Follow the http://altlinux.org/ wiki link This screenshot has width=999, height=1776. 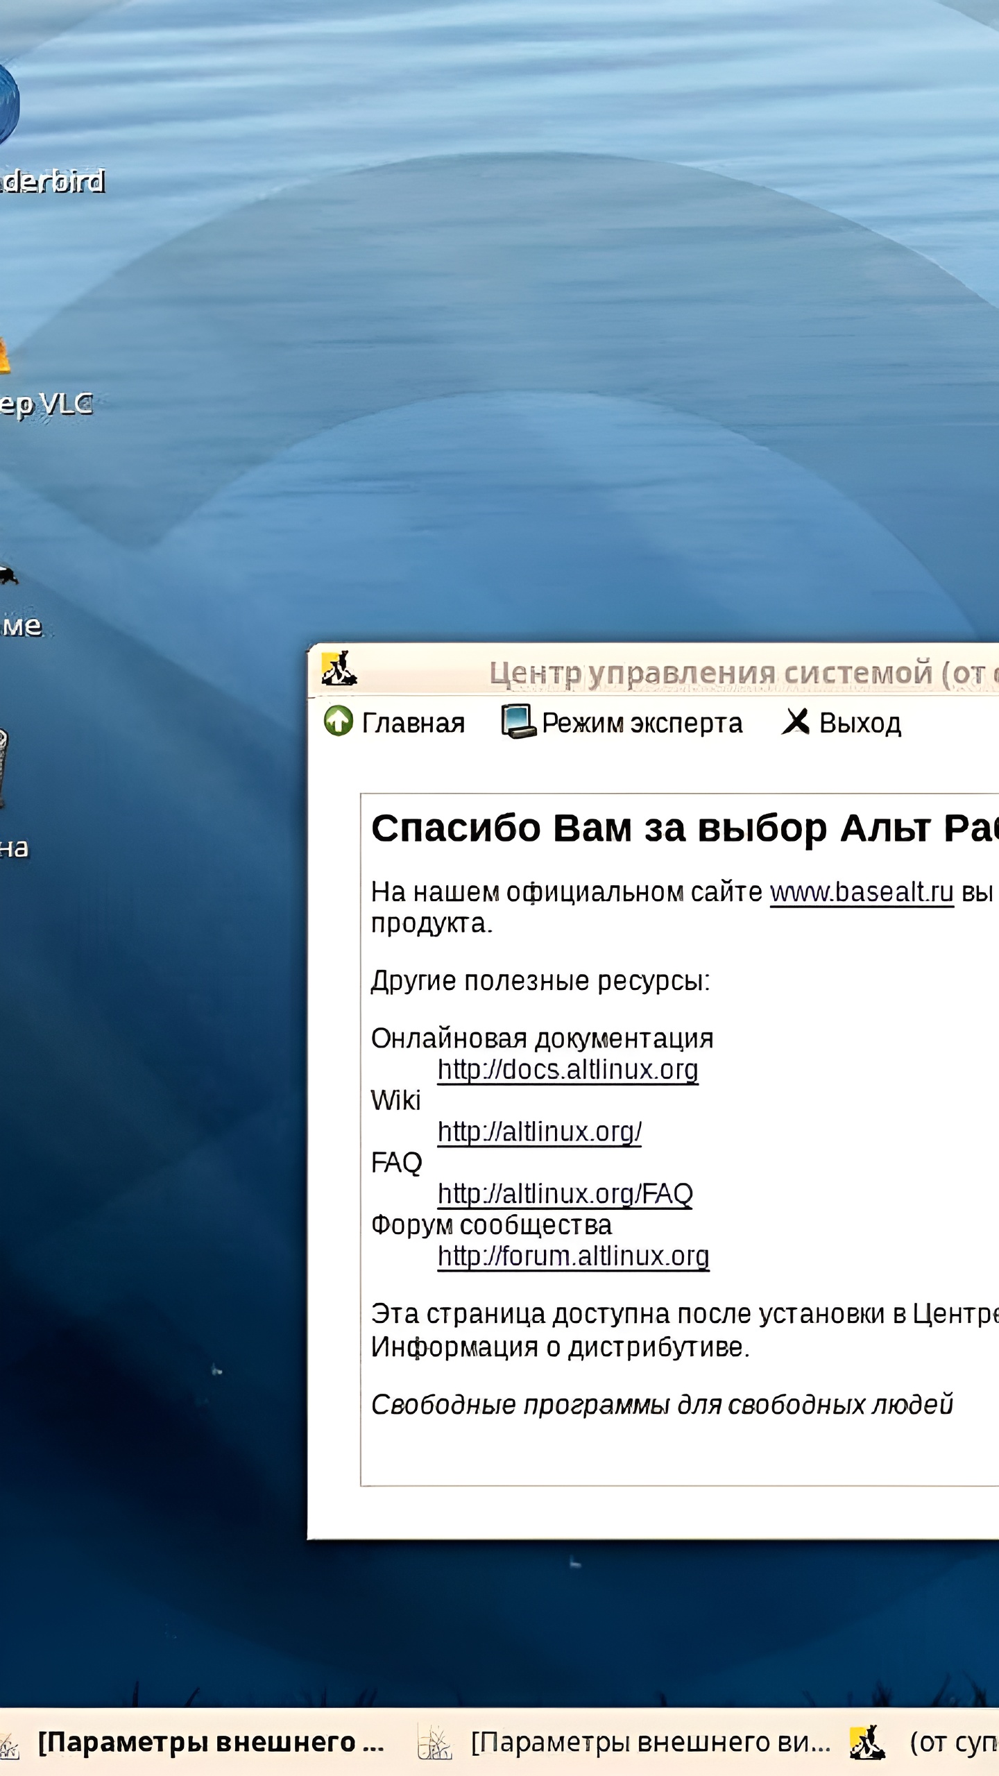pos(539,1132)
